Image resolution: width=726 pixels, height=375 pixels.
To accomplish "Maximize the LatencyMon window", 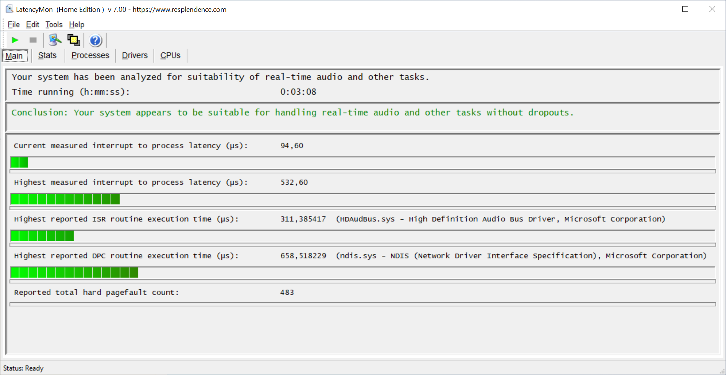I will 685,9.
